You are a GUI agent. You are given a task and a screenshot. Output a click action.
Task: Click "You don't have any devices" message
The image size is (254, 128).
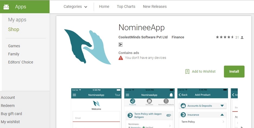point(145,58)
